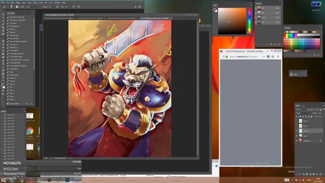Select the Crop tool
The height and width of the screenshot is (183, 325).
pyautogui.click(x=3, y=27)
